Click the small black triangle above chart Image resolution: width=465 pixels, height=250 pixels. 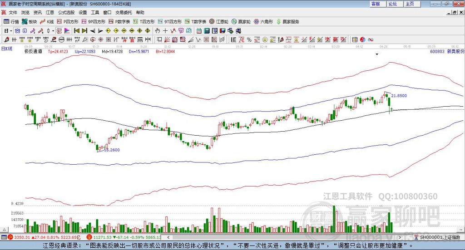[377, 54]
